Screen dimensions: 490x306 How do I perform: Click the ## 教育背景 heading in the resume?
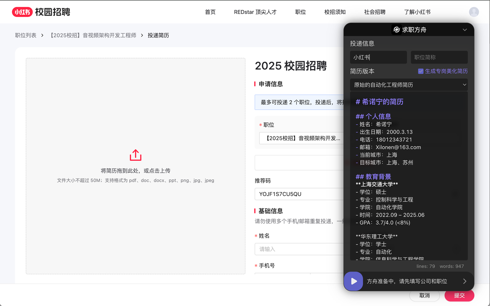tap(373, 177)
